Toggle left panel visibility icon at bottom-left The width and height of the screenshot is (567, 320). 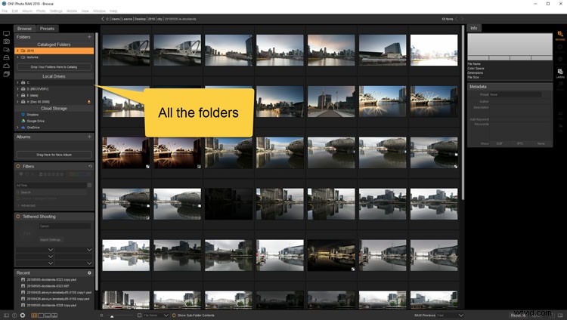[6, 315]
